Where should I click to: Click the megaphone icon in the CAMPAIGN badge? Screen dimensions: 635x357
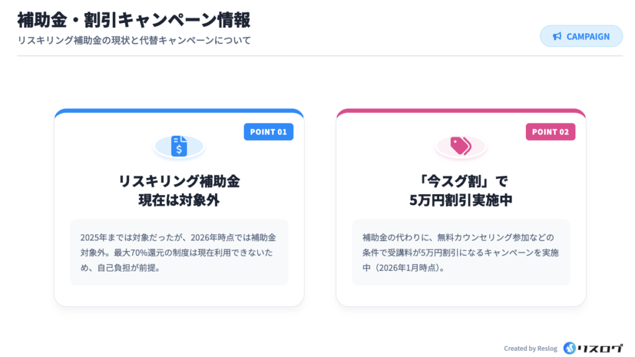[557, 37]
